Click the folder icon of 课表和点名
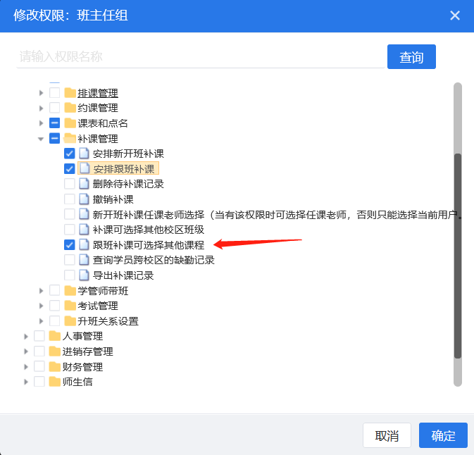The height and width of the screenshot is (455, 474). [70, 123]
